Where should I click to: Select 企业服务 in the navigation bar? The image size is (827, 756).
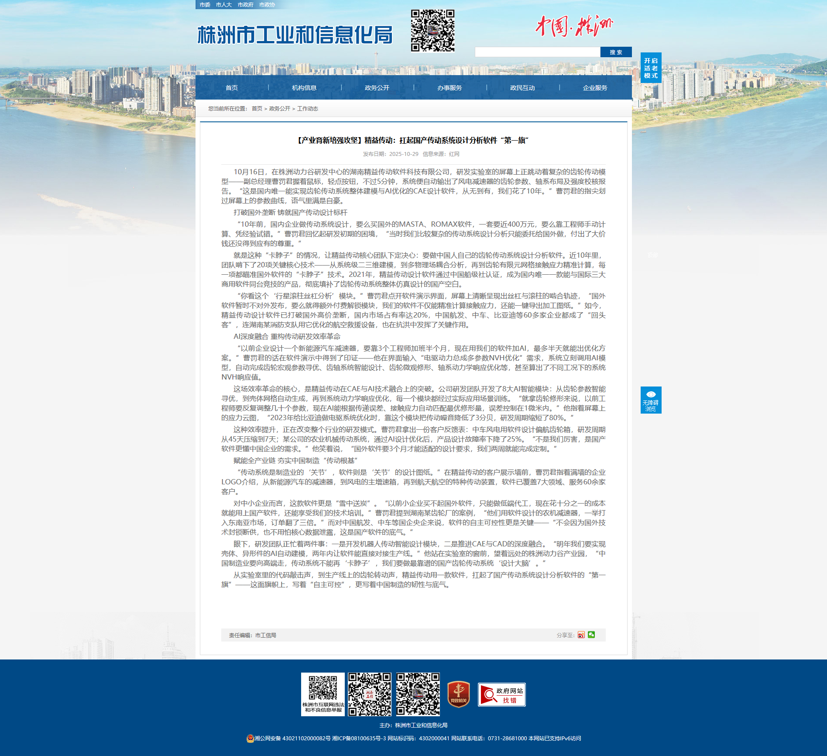[x=595, y=88]
